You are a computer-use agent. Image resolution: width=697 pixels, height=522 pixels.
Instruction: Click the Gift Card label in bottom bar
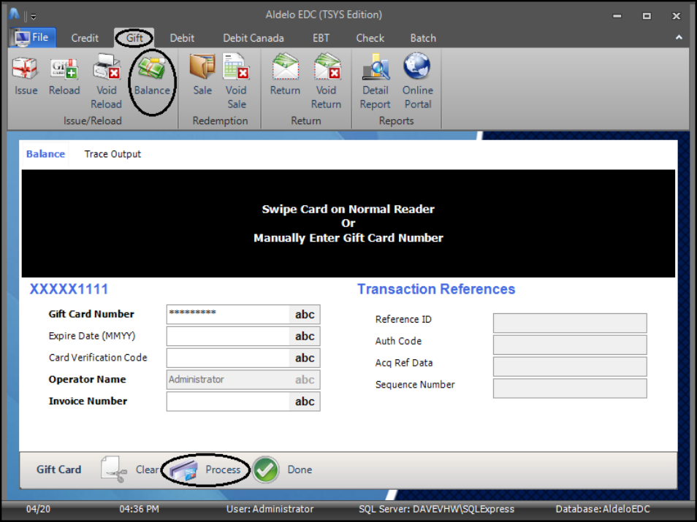[58, 469]
